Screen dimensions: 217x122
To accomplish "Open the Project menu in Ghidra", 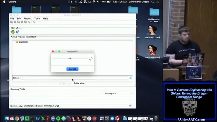I will [x=27, y=19].
